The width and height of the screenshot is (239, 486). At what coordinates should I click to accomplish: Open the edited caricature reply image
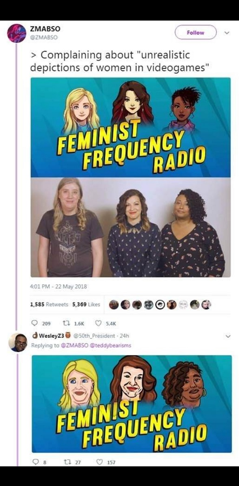click(x=131, y=404)
